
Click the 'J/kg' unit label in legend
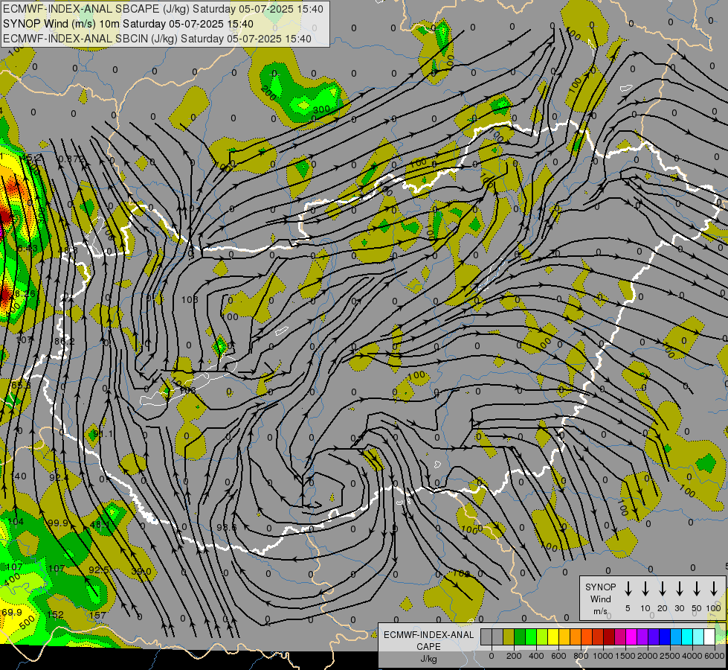[x=428, y=659]
